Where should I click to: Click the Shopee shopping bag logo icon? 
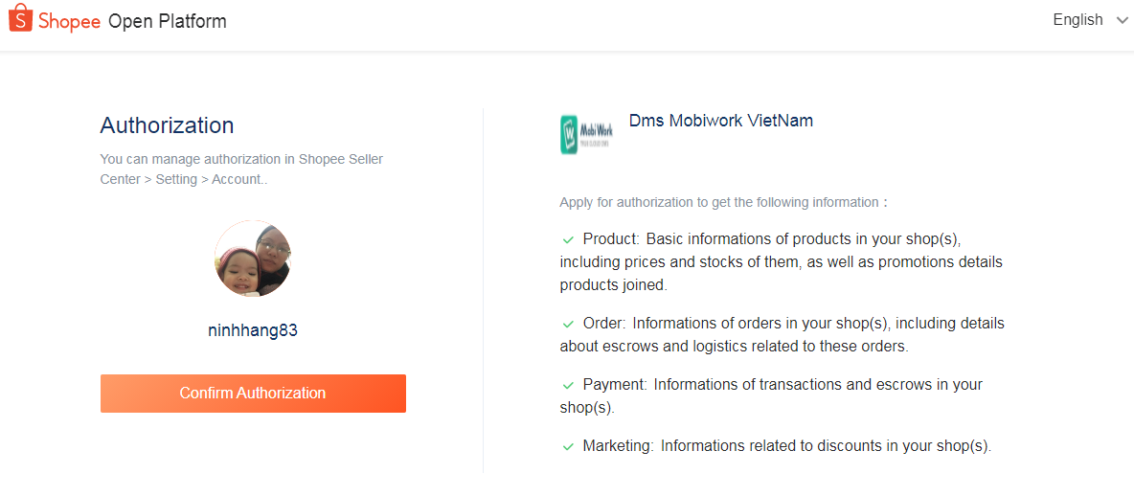20,18
